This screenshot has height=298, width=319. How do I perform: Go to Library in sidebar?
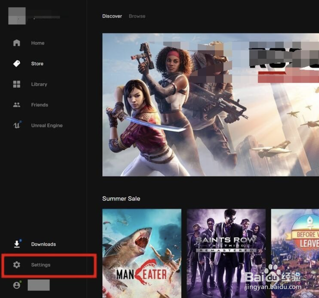click(39, 84)
